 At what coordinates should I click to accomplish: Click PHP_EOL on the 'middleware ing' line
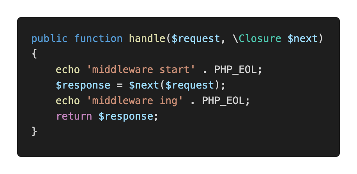pos(223,101)
